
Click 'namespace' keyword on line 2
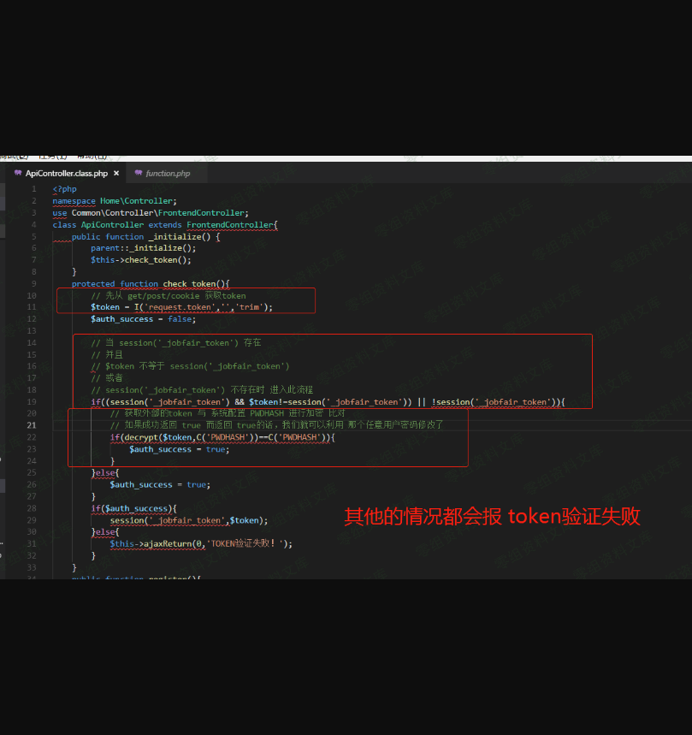click(74, 201)
